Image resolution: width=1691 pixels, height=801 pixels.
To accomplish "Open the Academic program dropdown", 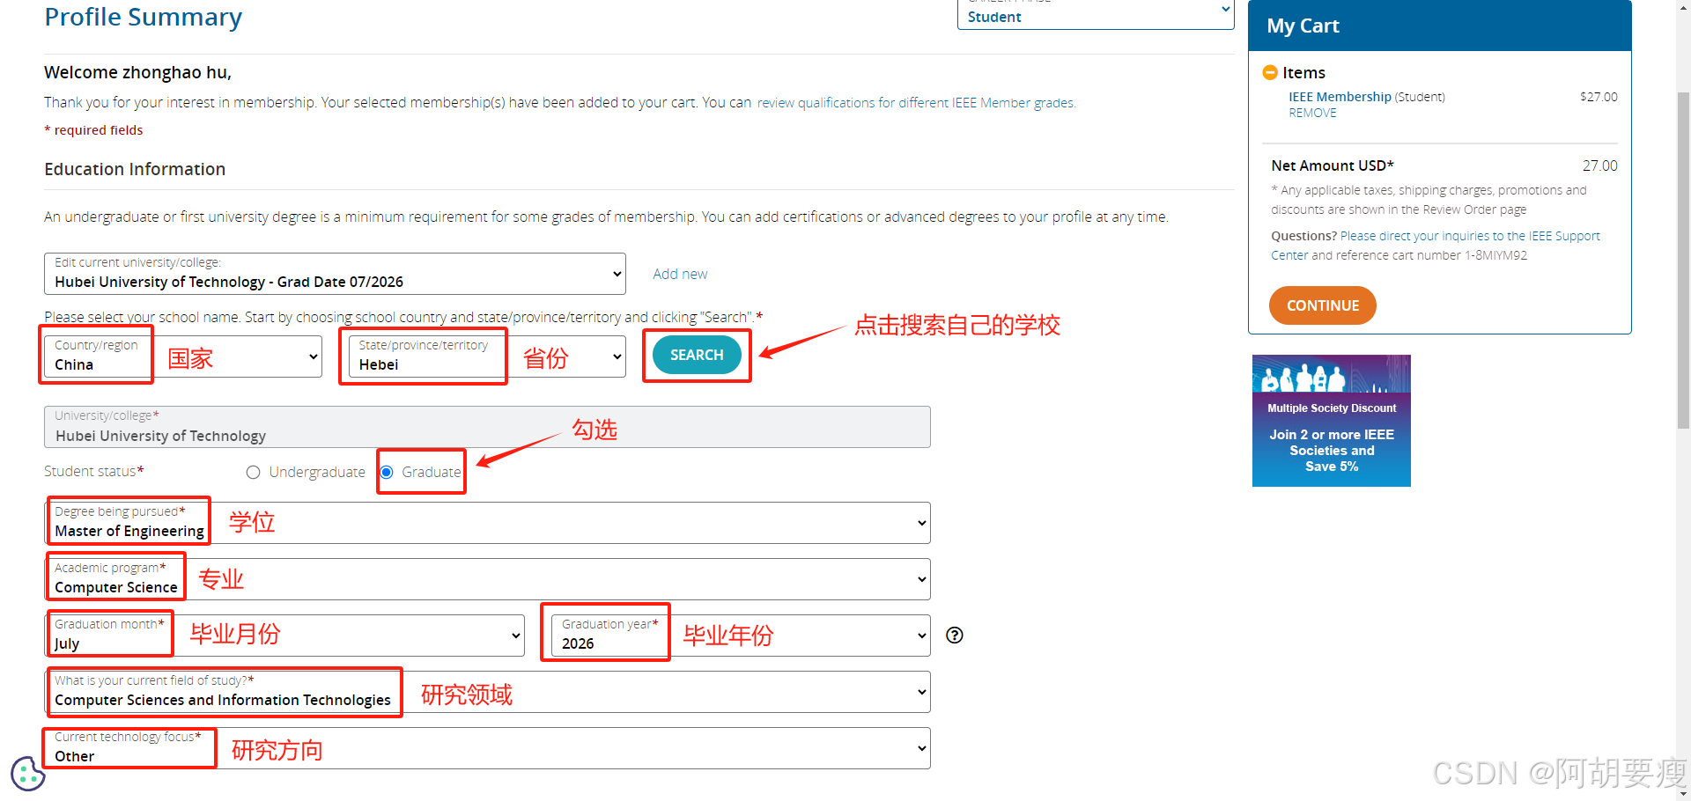I will point(487,579).
